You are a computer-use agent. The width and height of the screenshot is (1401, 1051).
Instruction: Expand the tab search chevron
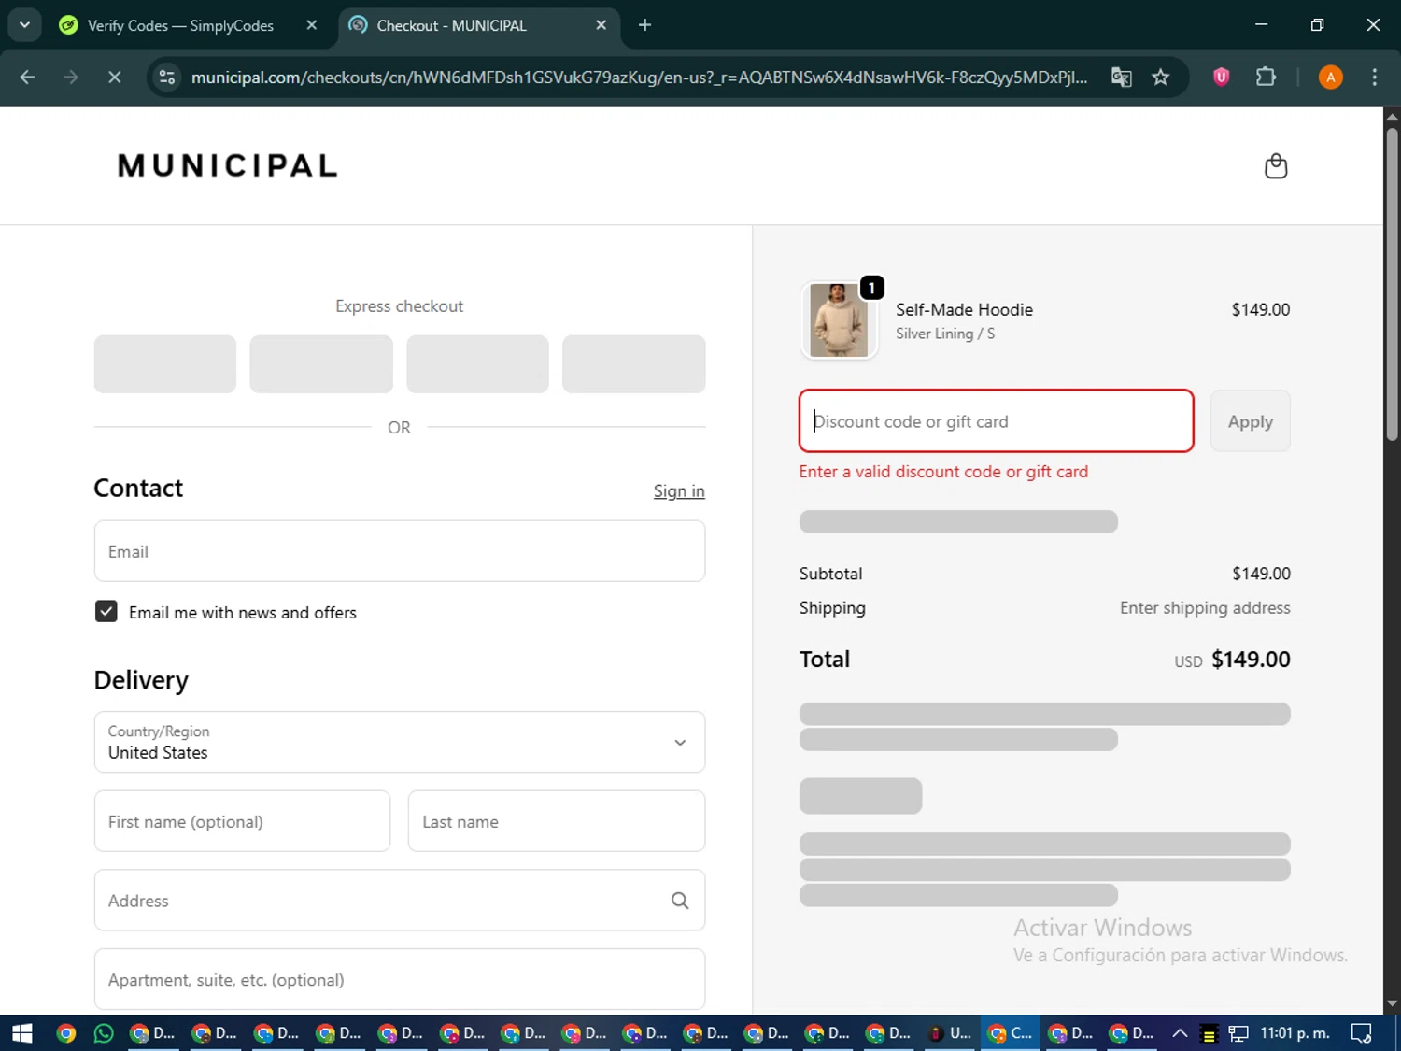point(25,25)
